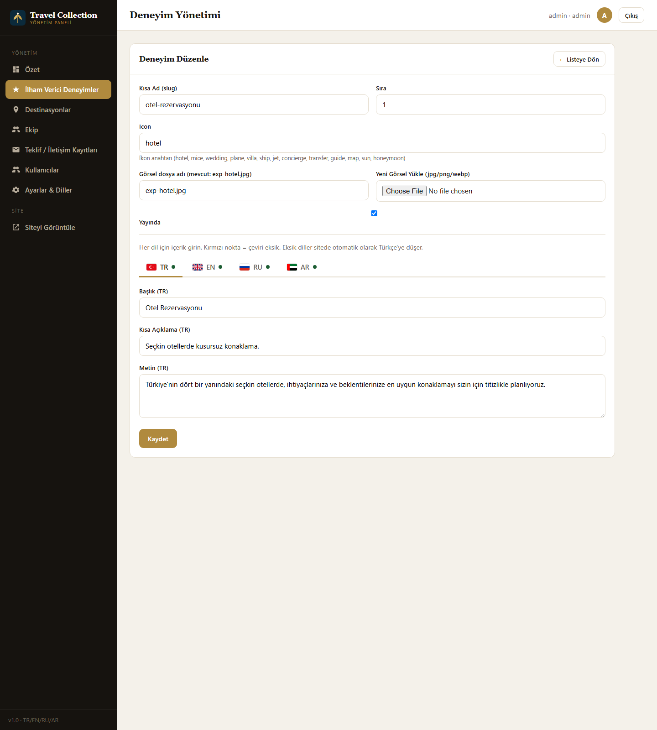Focus the Başlık (TR) input

tap(372, 308)
